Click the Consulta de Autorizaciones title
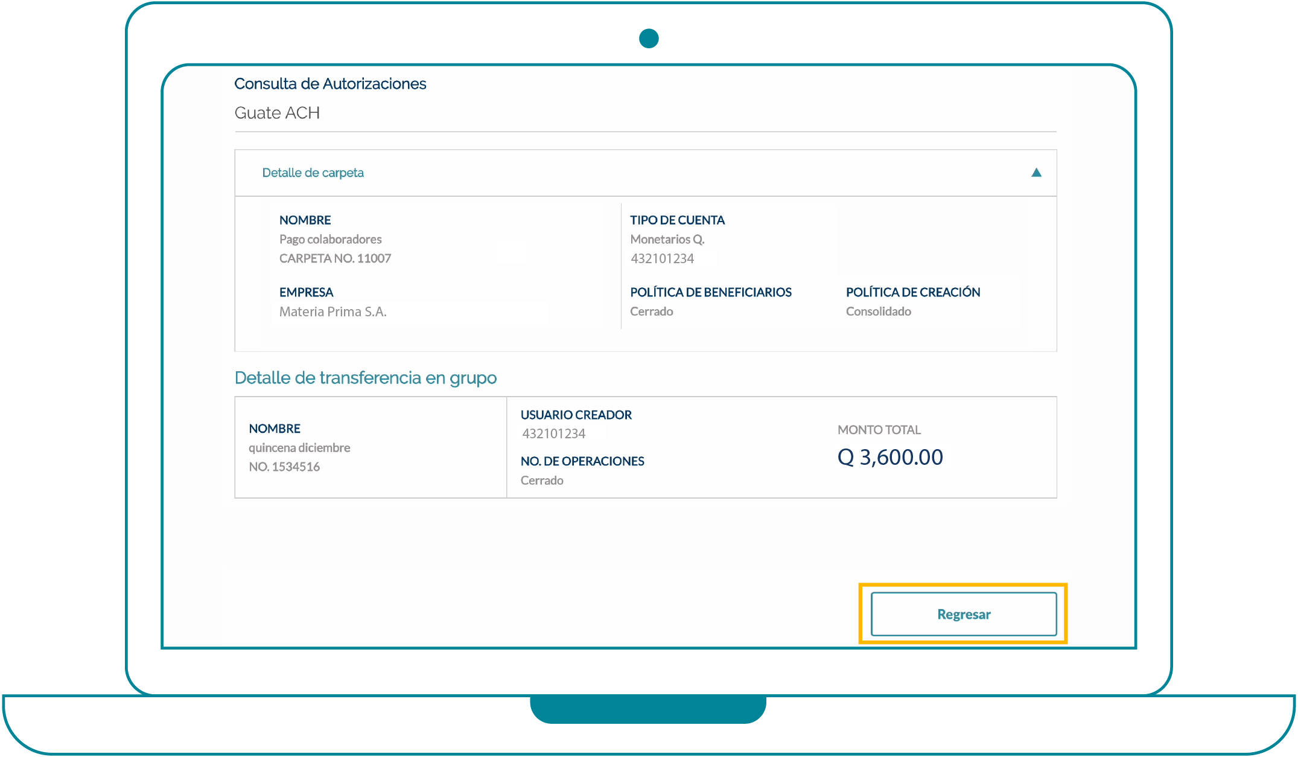 click(330, 84)
